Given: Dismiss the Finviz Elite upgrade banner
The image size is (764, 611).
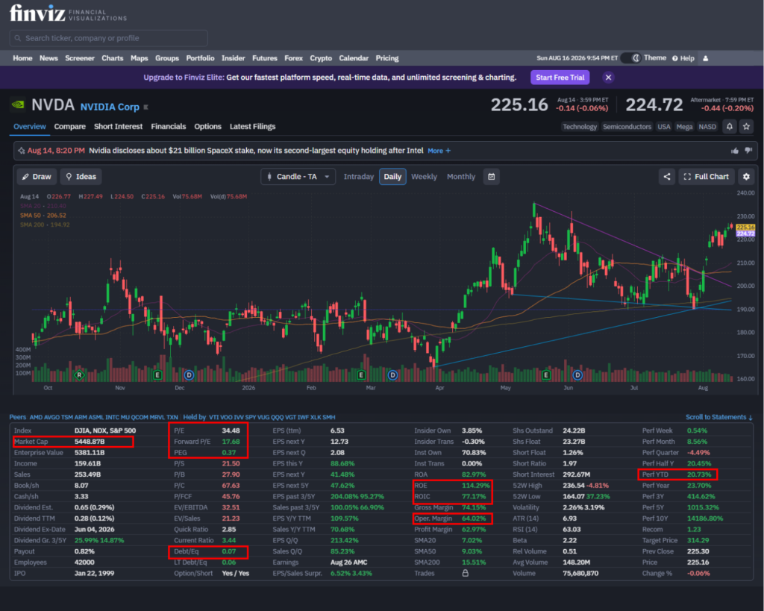Looking at the screenshot, I should [x=608, y=78].
